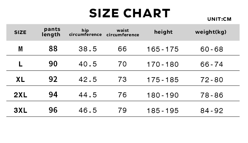Image resolution: width=248 pixels, height=143 pixels.
Task: Select weight range 84-92
Action: 212,111
